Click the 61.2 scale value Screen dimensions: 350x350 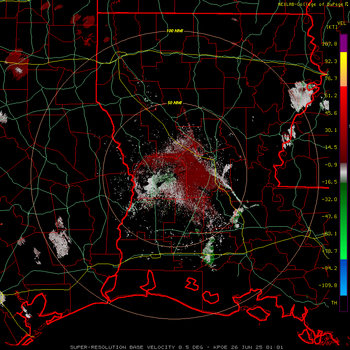coord(331,95)
